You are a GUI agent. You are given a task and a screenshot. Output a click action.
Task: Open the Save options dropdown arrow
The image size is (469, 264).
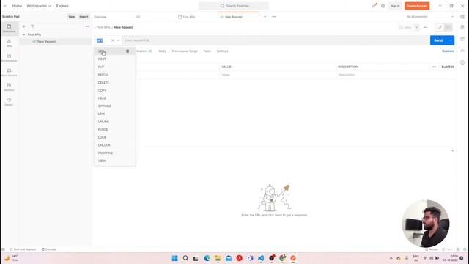tap(417, 27)
